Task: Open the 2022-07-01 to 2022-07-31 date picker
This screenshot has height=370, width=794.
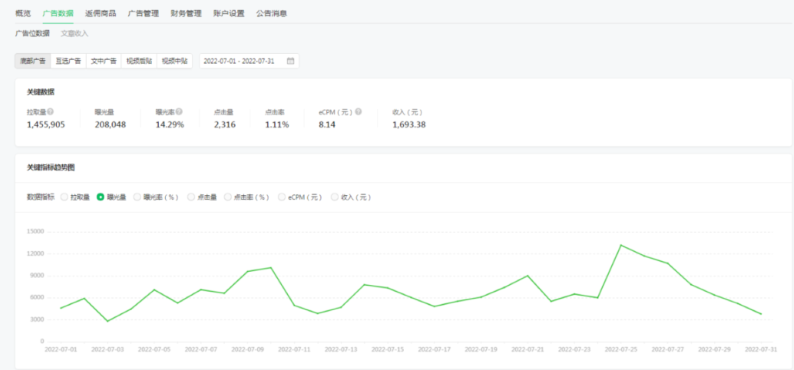Action: pyautogui.click(x=239, y=61)
